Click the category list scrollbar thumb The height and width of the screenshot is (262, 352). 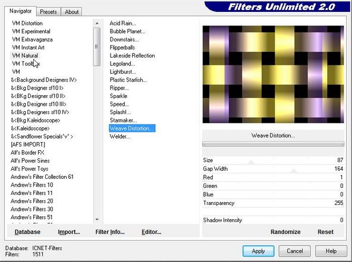tap(97, 47)
